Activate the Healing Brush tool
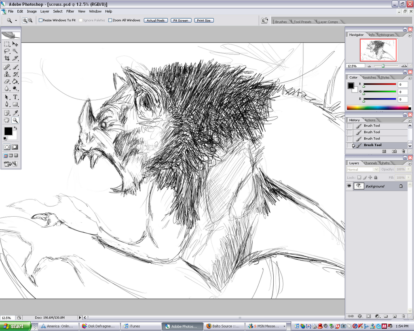This screenshot has width=414, height=331. pos(7,67)
